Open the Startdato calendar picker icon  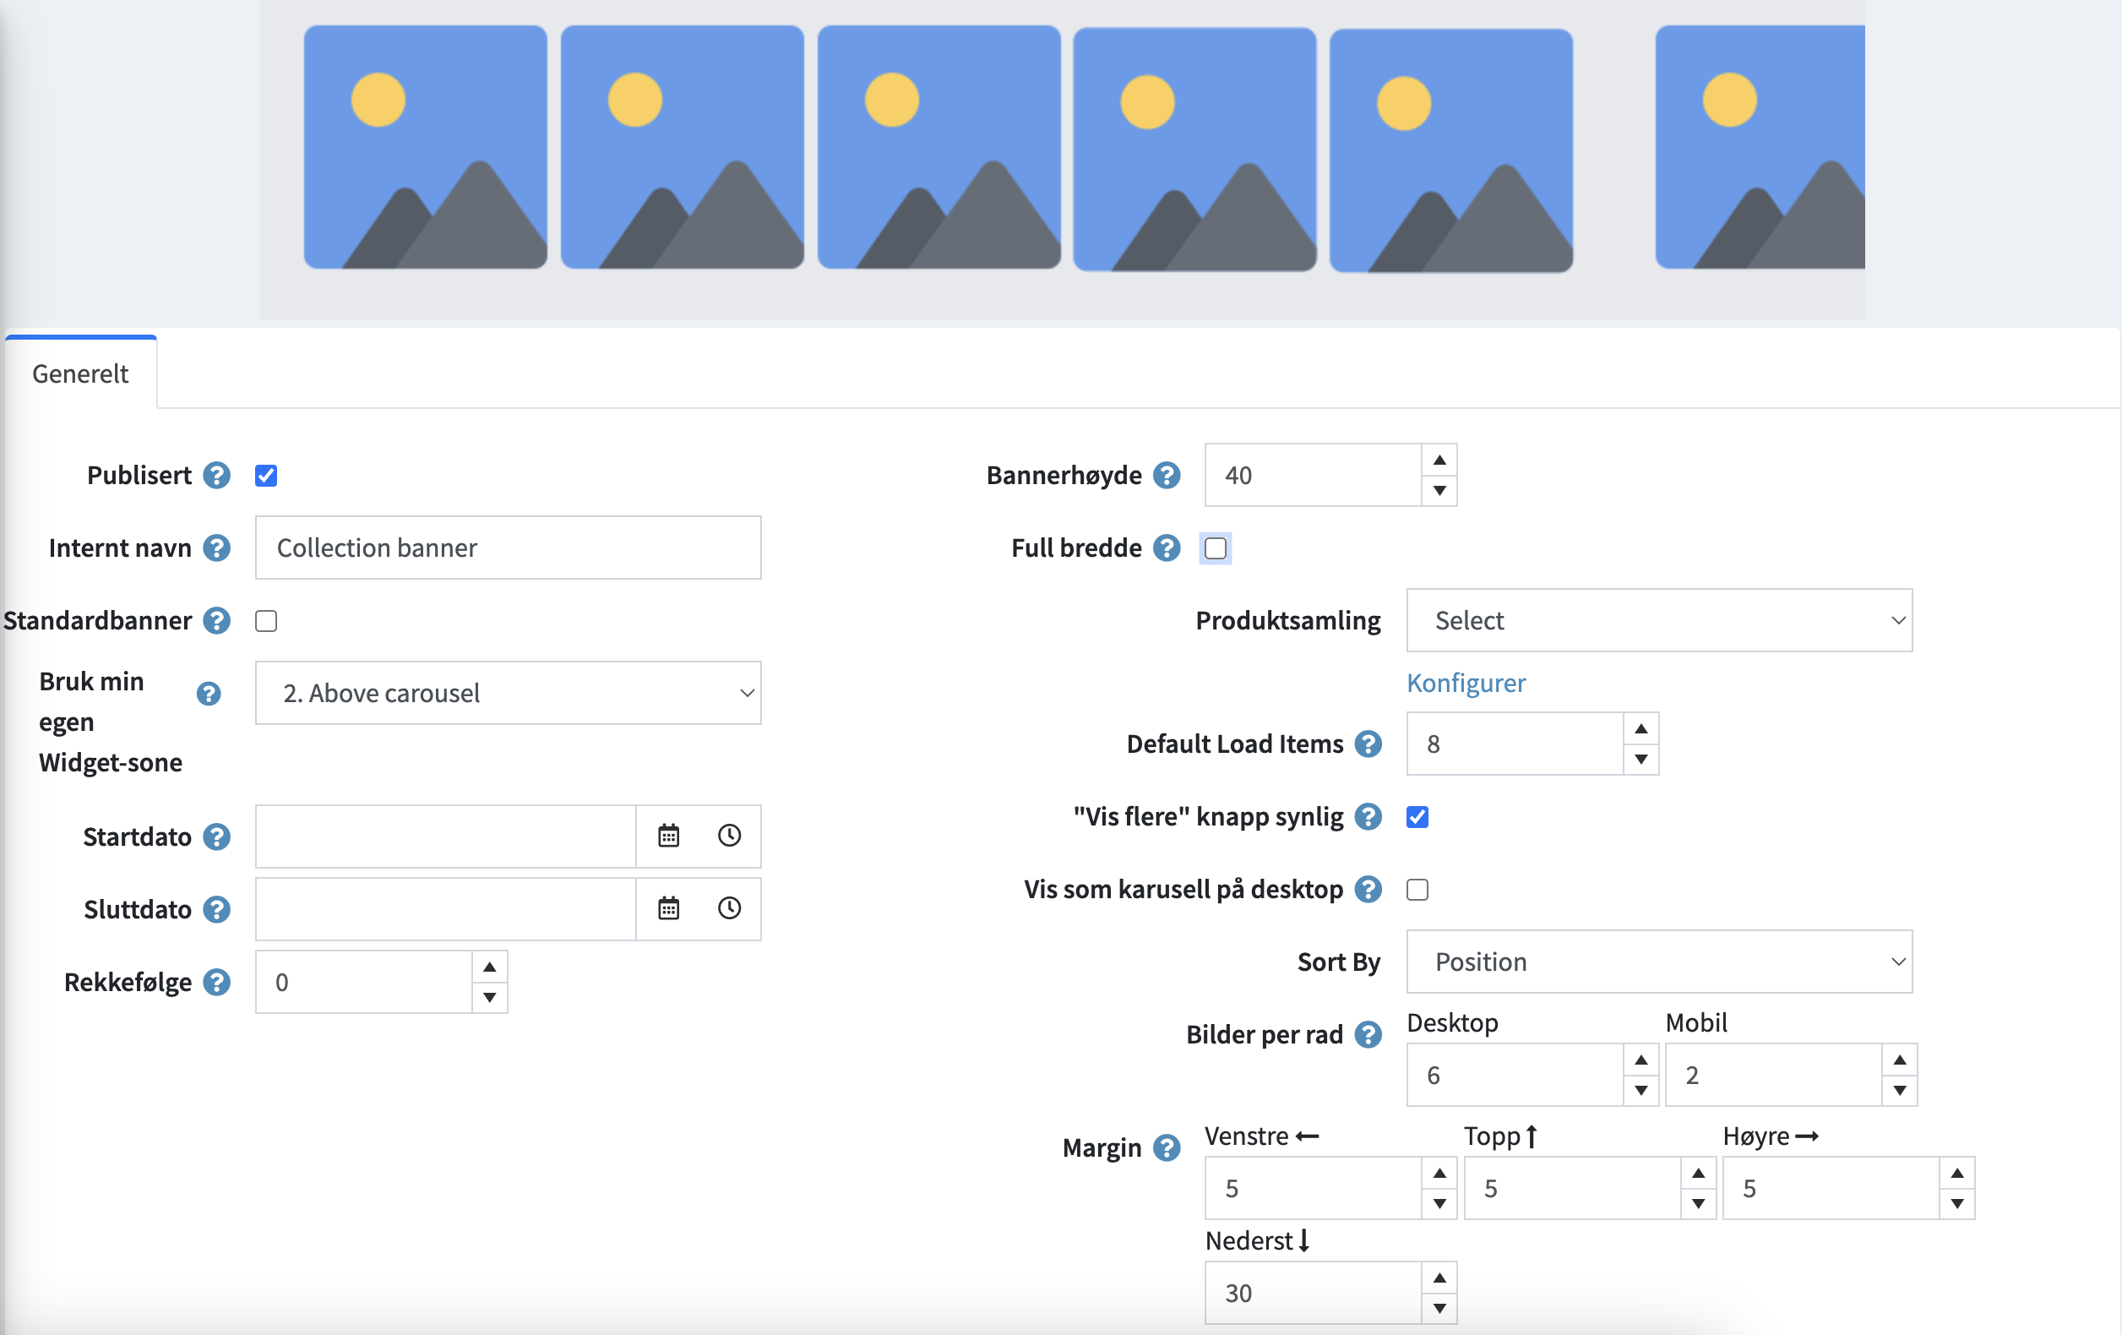(668, 836)
